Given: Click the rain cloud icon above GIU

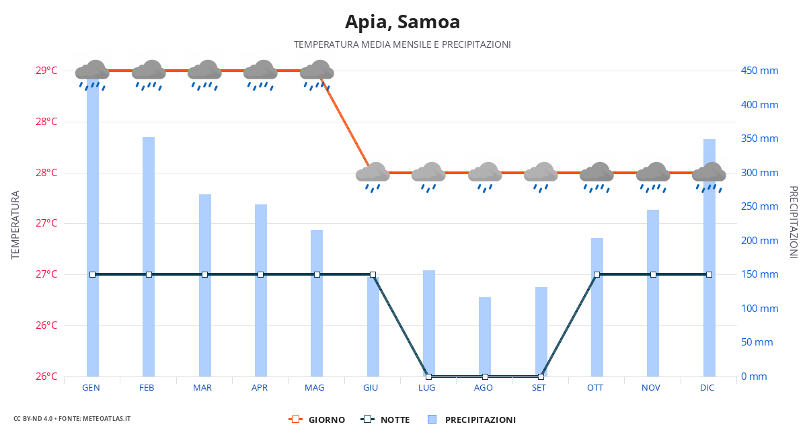Looking at the screenshot, I should pyautogui.click(x=373, y=176).
